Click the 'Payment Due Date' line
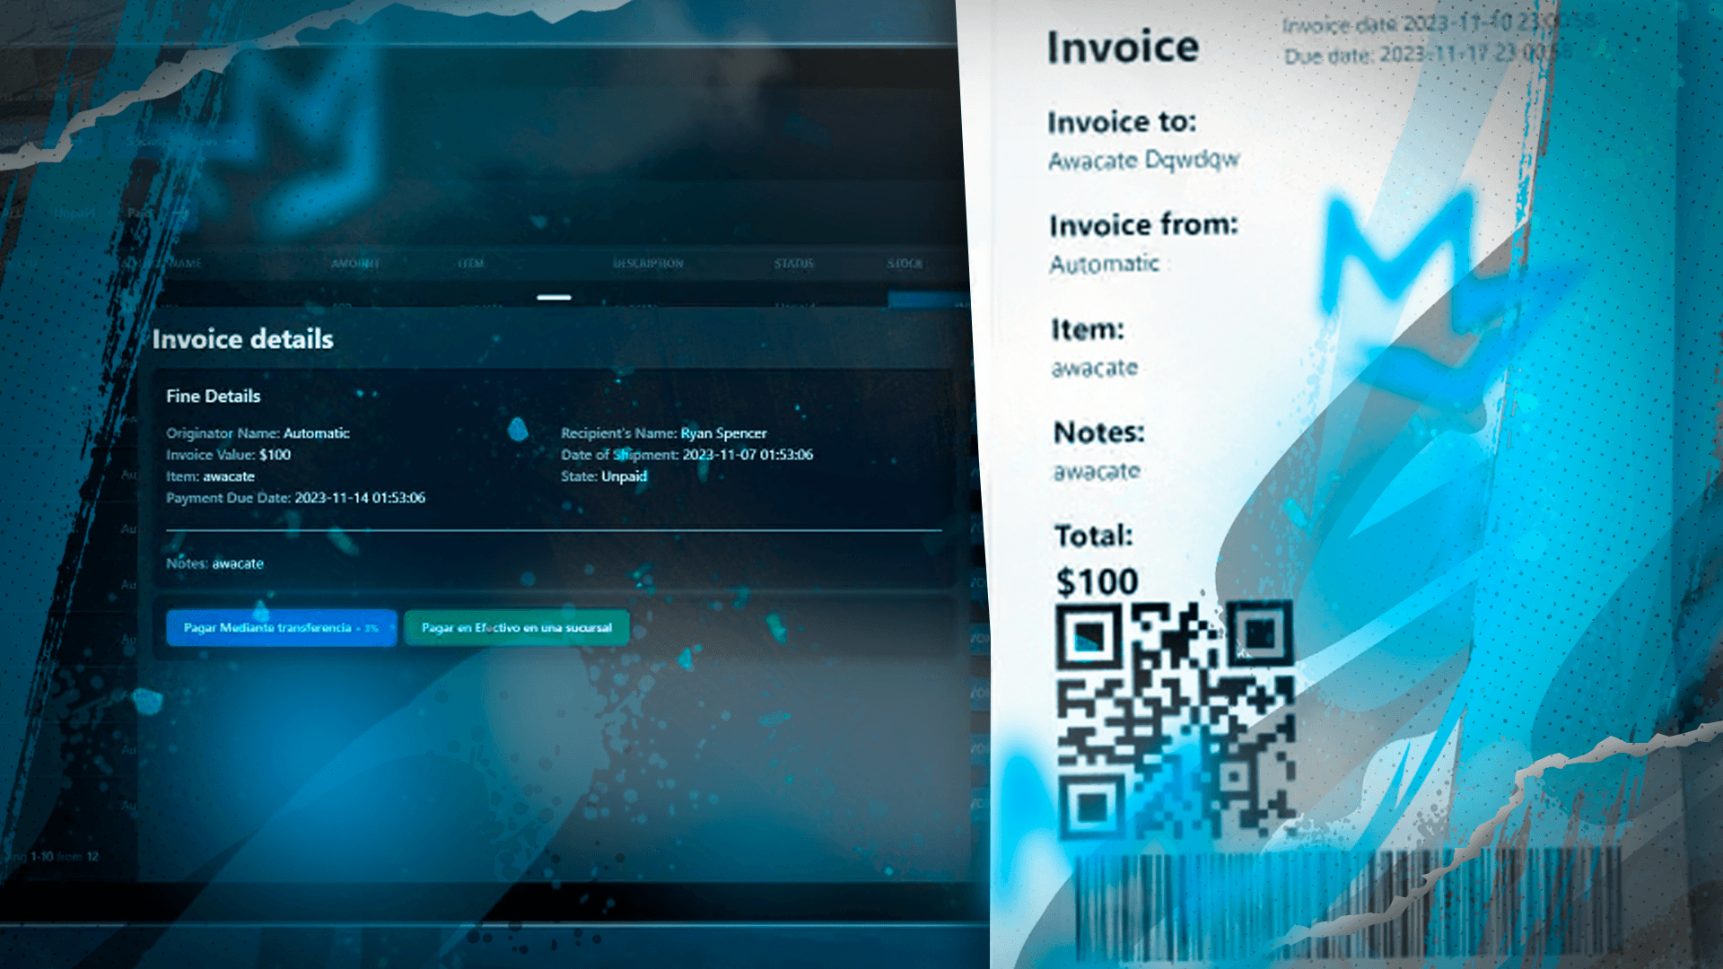The width and height of the screenshot is (1723, 969). (x=296, y=498)
